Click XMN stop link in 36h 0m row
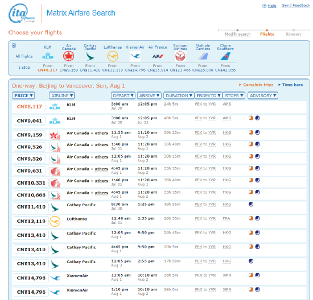313x300 pixels. tap(227, 290)
